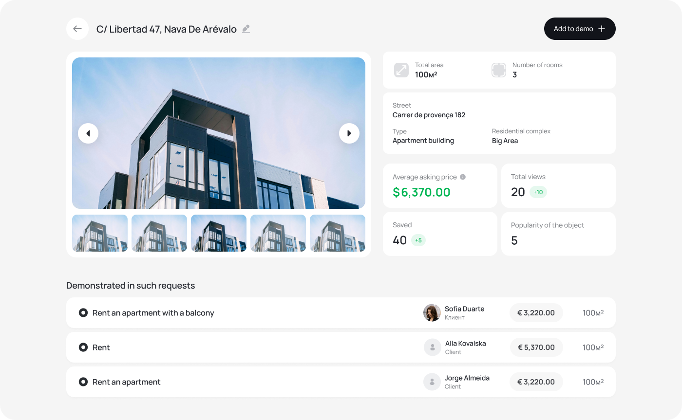Screen dimensions: 682x420
Task: Open the first building thumbnail
Action: (100, 233)
